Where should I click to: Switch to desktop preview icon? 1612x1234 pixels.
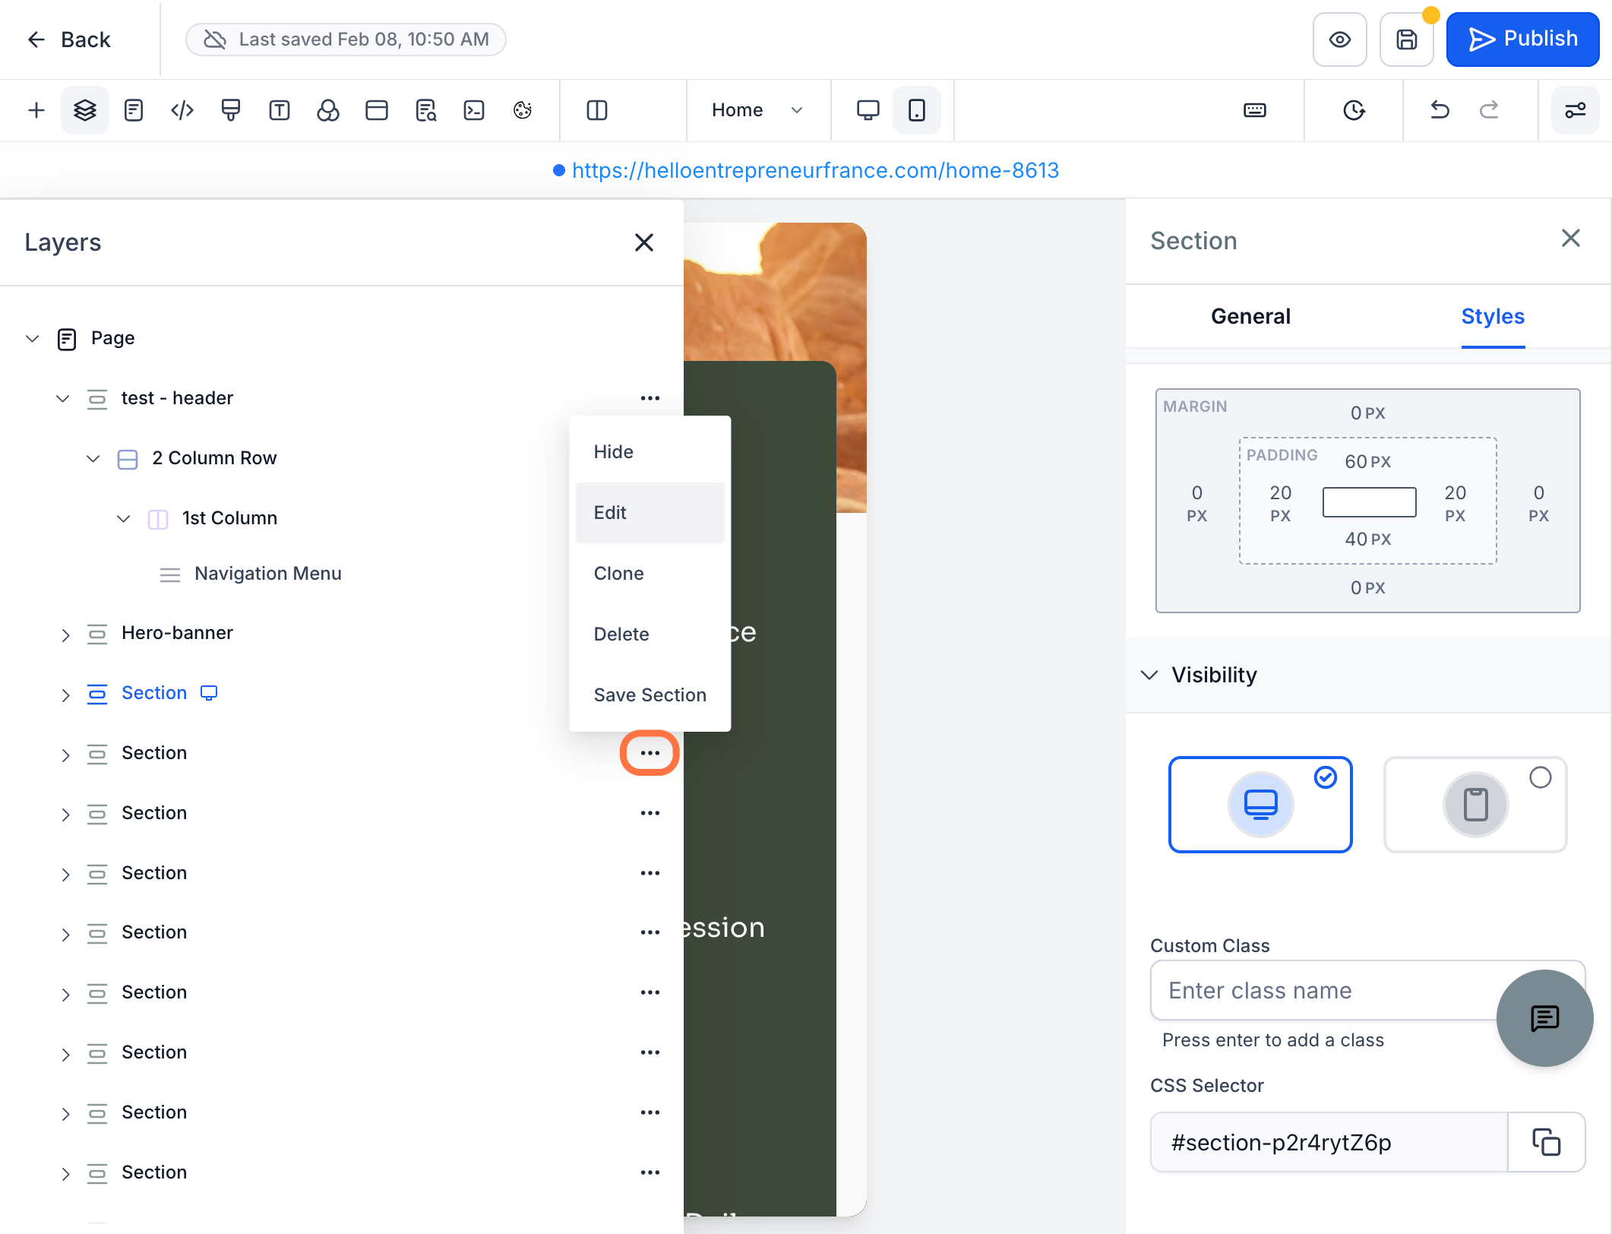coord(868,110)
